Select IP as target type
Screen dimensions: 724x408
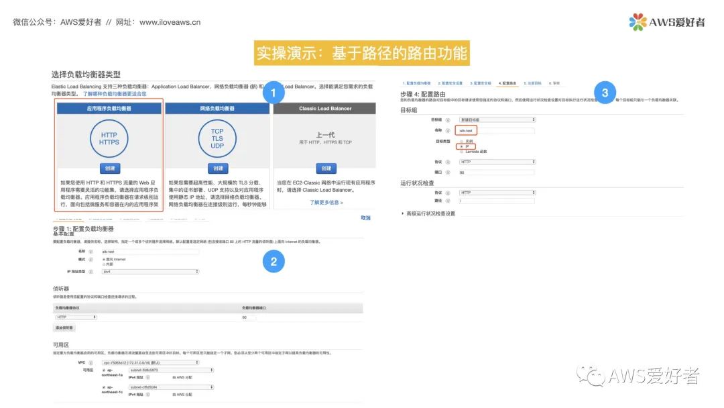pyautogui.click(x=462, y=146)
